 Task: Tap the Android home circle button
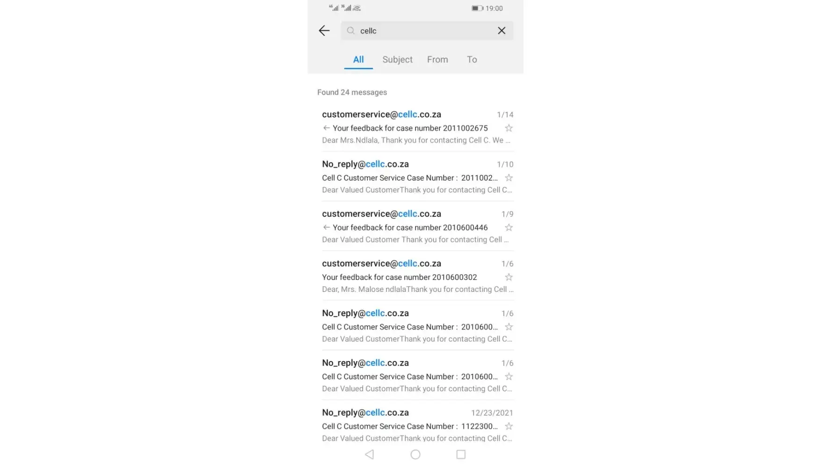(415, 454)
